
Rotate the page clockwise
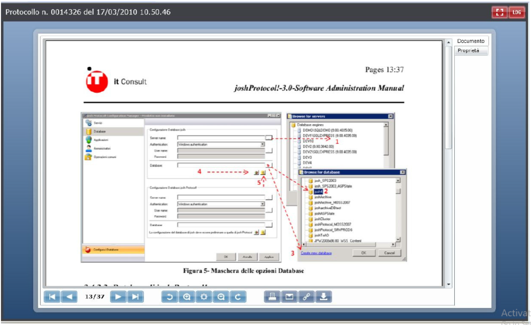point(238,297)
